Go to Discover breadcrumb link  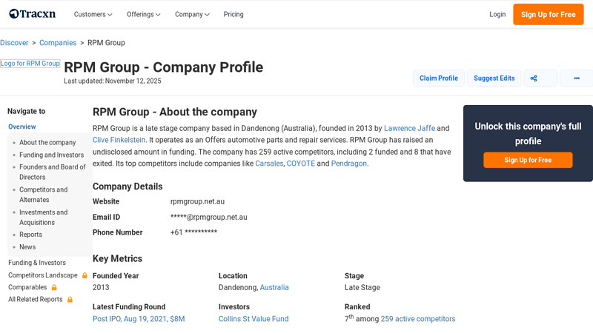14,43
